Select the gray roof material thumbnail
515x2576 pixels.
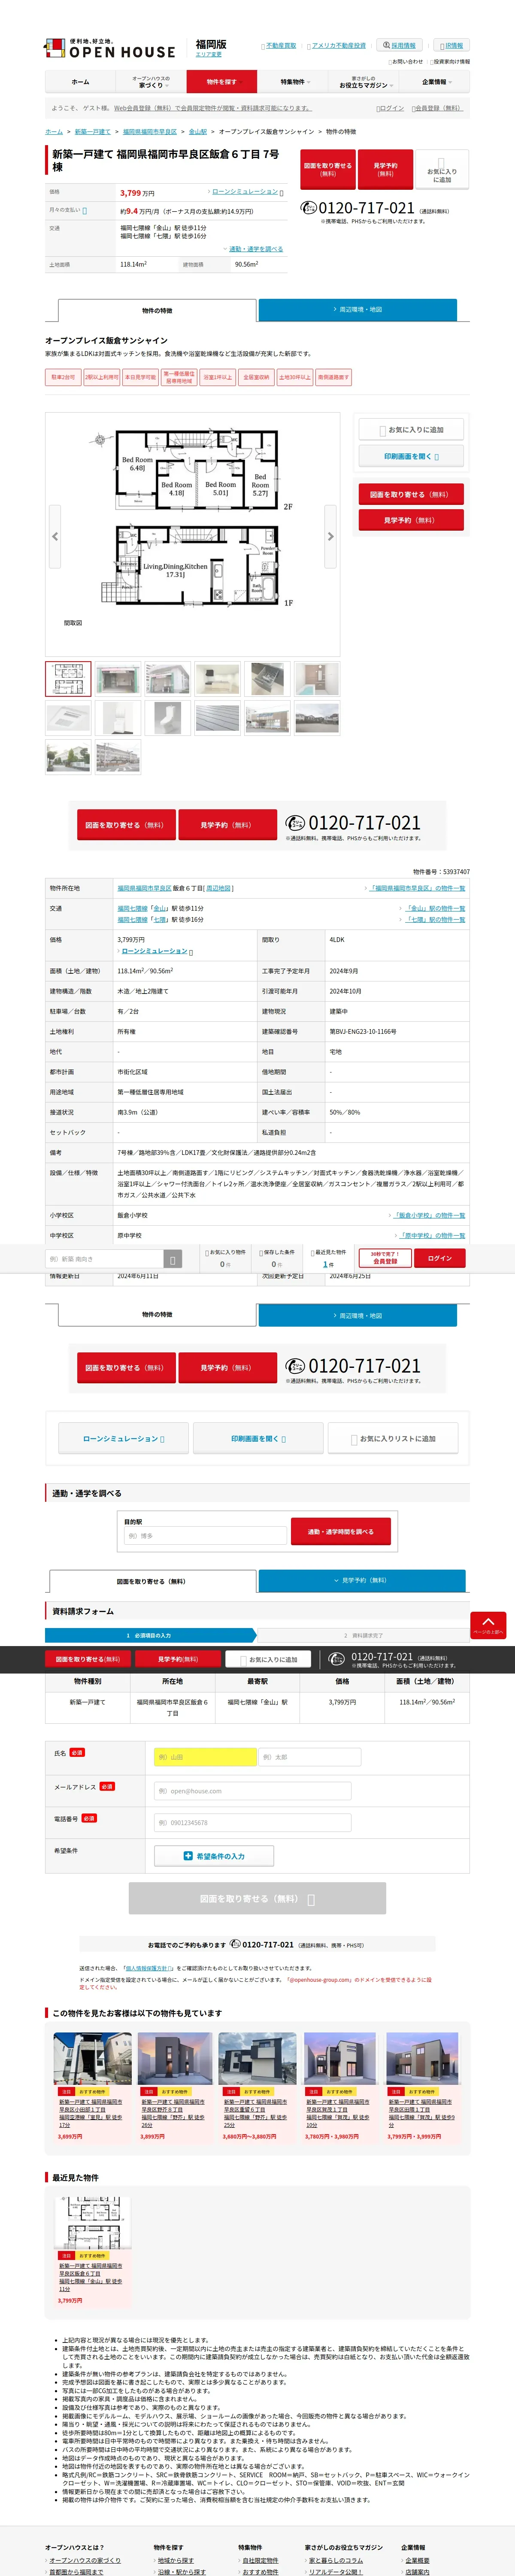tap(217, 718)
